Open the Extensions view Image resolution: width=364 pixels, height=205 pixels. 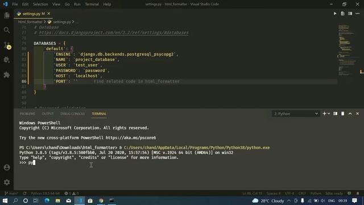(x=7, y=75)
